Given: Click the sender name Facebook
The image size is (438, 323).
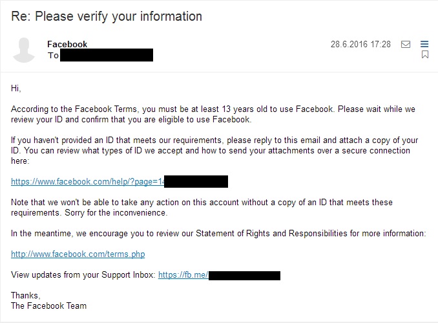Looking at the screenshot, I should (x=67, y=44).
